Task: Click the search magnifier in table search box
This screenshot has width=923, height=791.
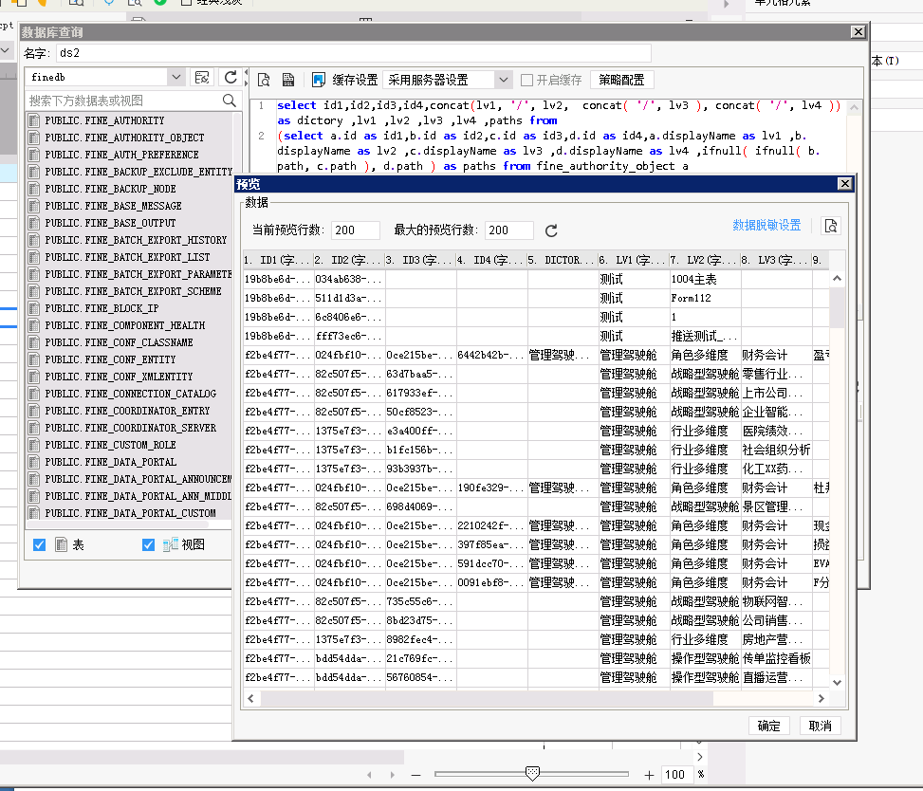Action: click(230, 101)
